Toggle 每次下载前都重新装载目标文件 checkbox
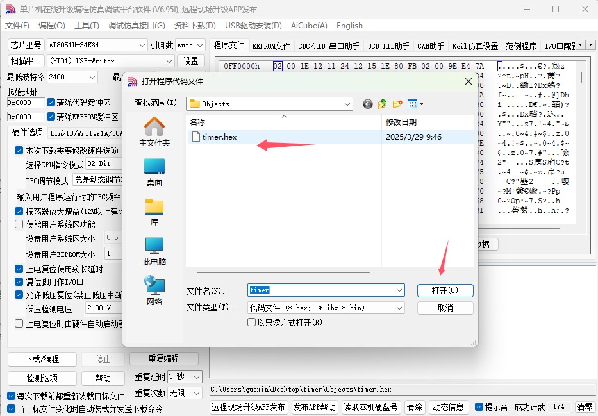Image resolution: width=598 pixels, height=416 pixels. point(11,395)
